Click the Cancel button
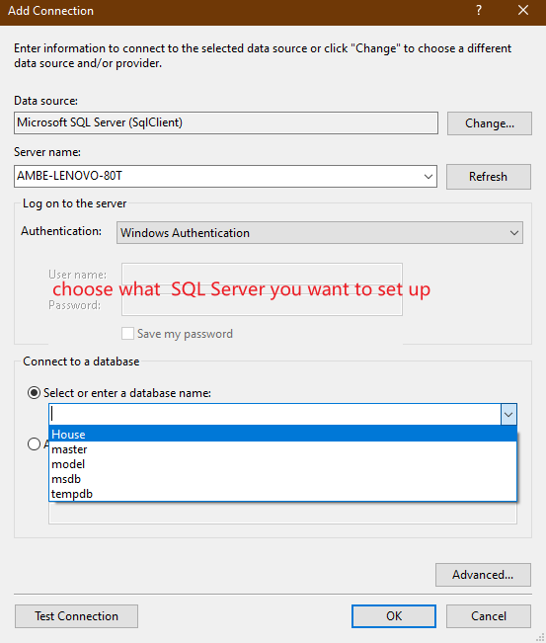 (x=489, y=616)
